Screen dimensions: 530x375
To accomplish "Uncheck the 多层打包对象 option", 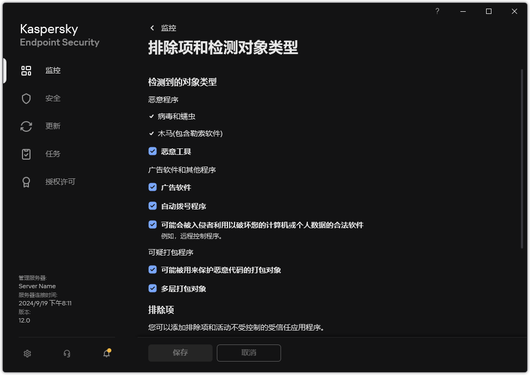I will [x=153, y=288].
